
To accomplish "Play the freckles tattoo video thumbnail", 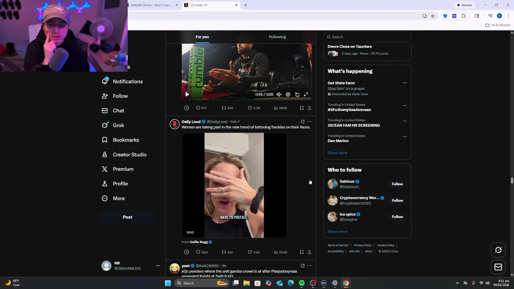I will tap(234, 185).
